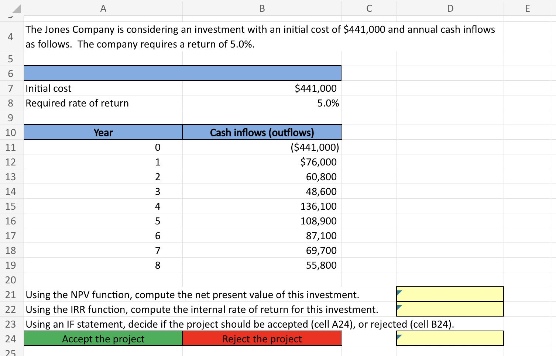
Task: Click the 55,800 cash inflow cell
Action: 262,265
